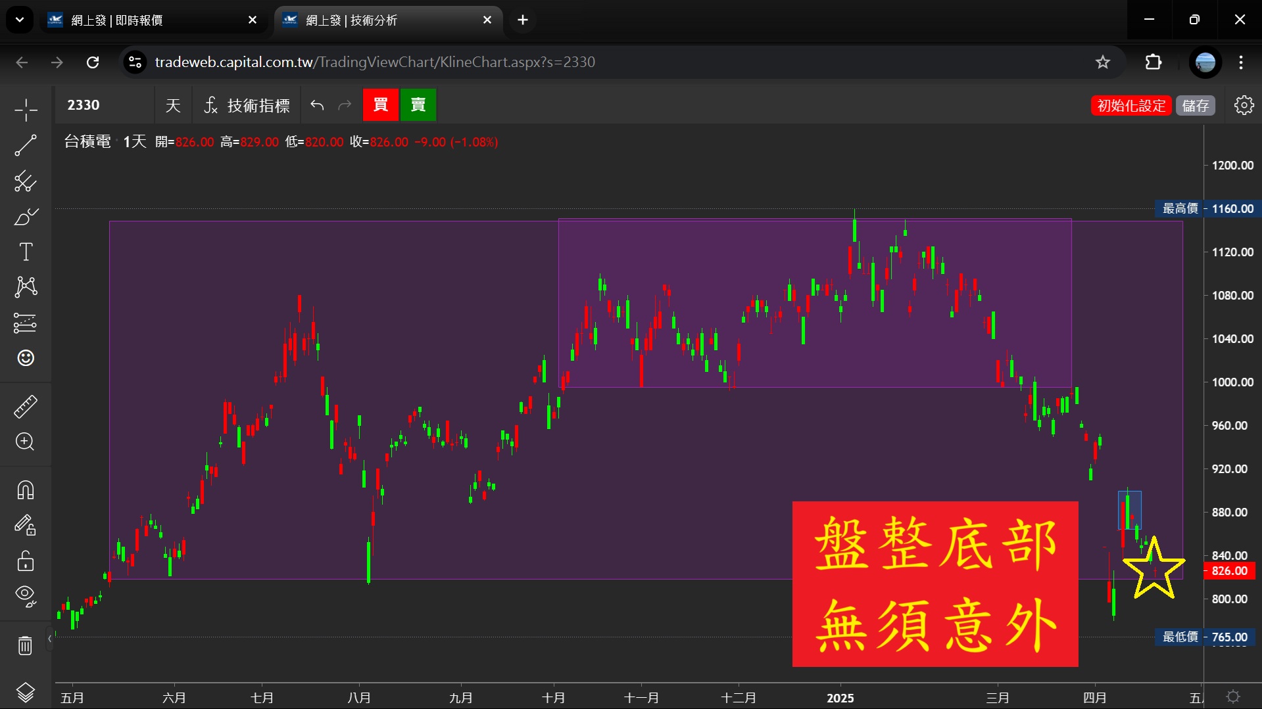
Task: Delete drawings with the trash icon
Action: (x=26, y=645)
